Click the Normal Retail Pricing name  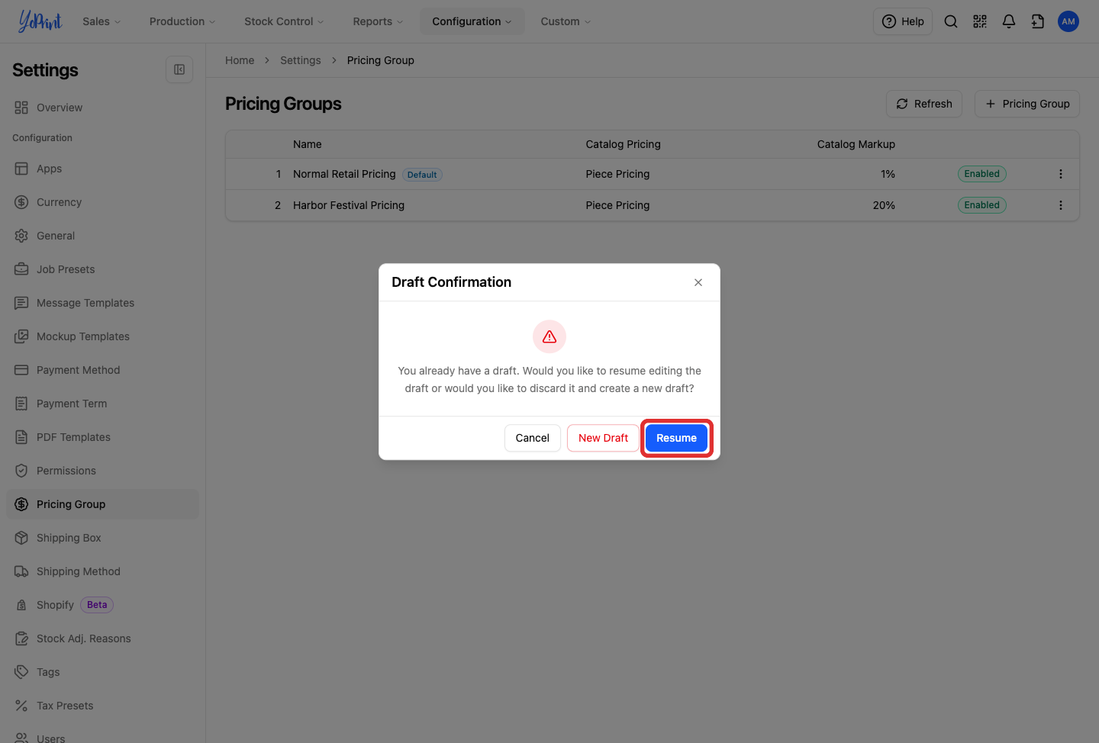point(344,174)
